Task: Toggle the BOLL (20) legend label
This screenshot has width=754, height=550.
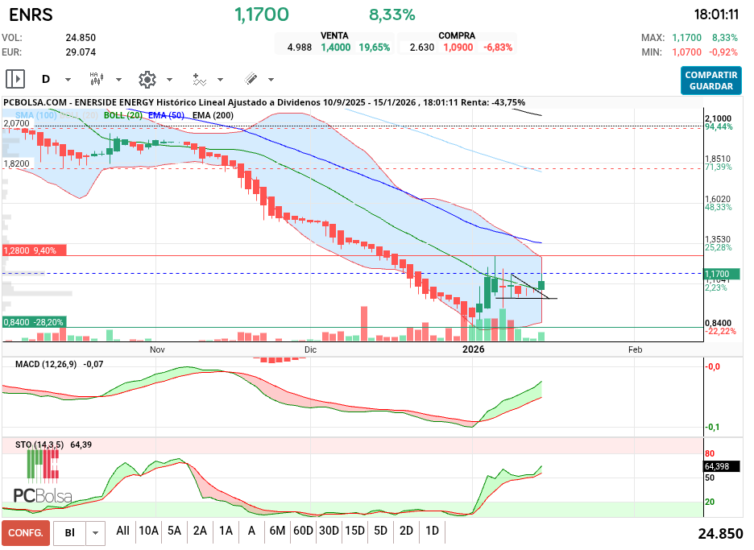Action: [122, 115]
